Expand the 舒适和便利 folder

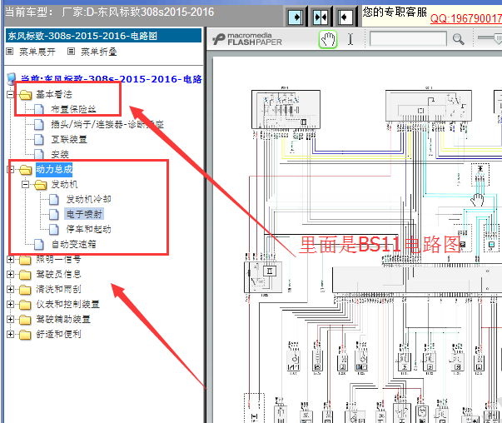pos(10,334)
